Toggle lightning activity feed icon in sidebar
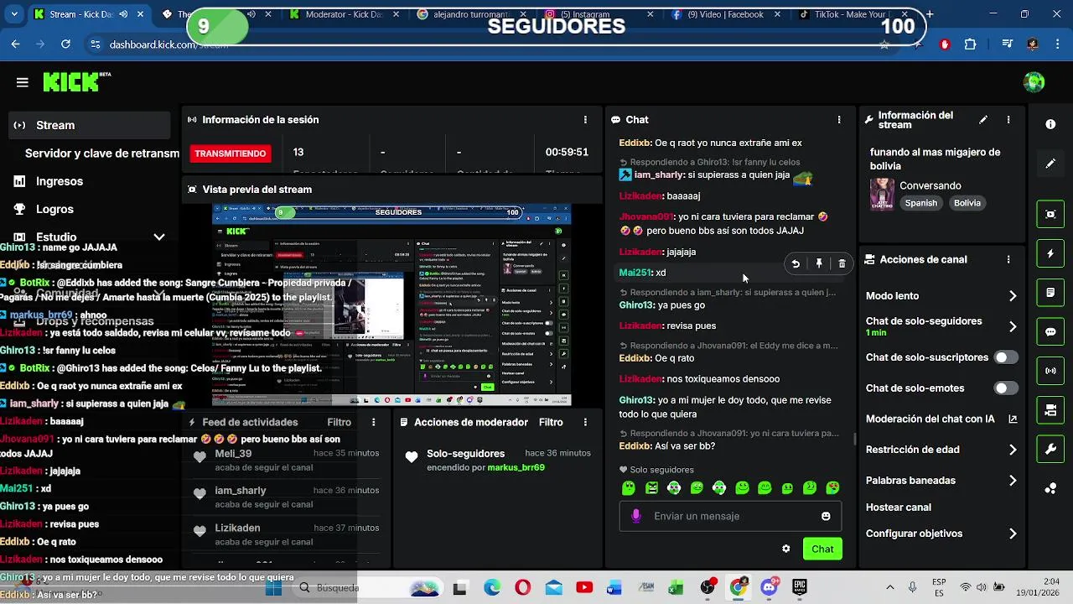 click(1050, 253)
